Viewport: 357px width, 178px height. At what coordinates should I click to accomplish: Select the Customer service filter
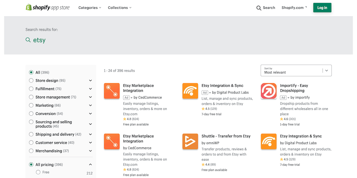pyautogui.click(x=31, y=142)
